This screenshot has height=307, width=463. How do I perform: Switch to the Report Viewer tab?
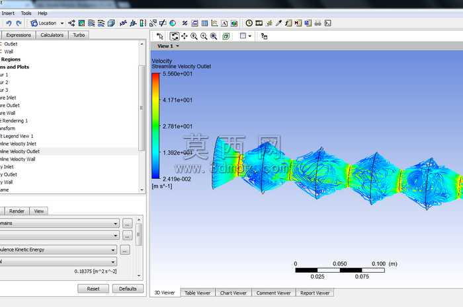[315, 293]
